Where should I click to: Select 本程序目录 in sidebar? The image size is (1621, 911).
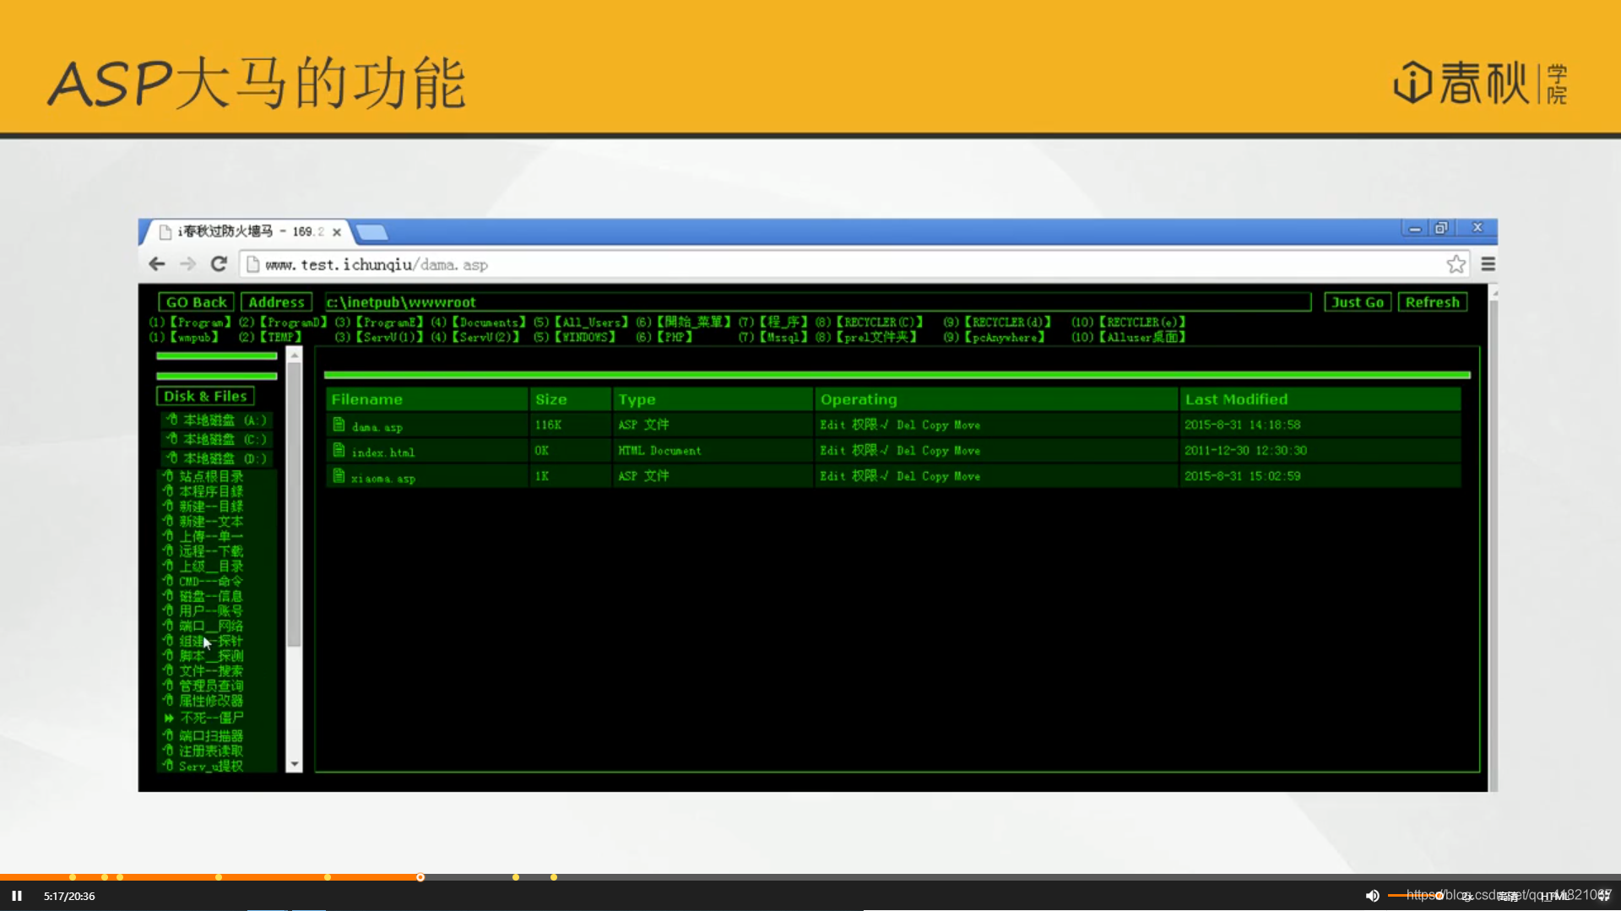pos(211,491)
